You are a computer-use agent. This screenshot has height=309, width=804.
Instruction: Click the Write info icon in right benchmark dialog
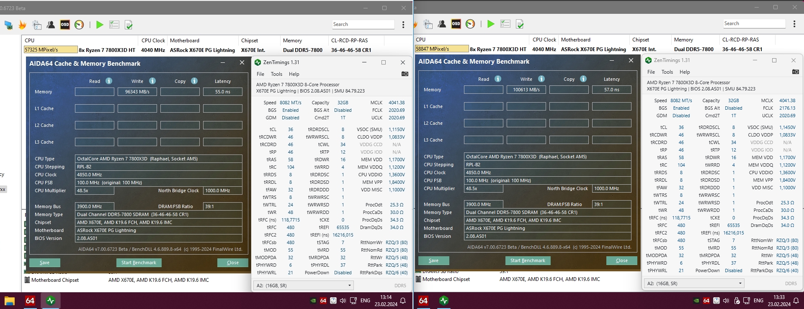[x=541, y=79]
